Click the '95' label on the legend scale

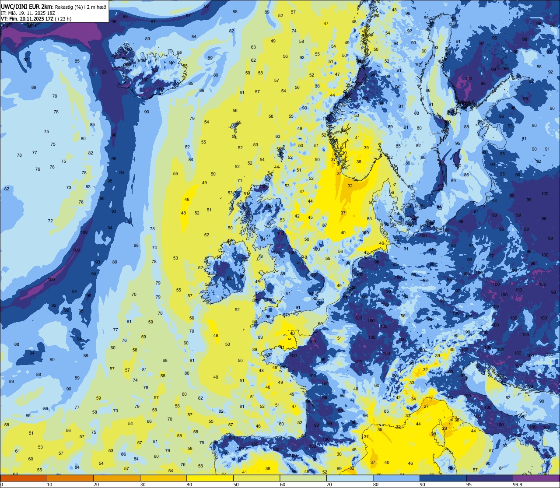click(x=469, y=484)
